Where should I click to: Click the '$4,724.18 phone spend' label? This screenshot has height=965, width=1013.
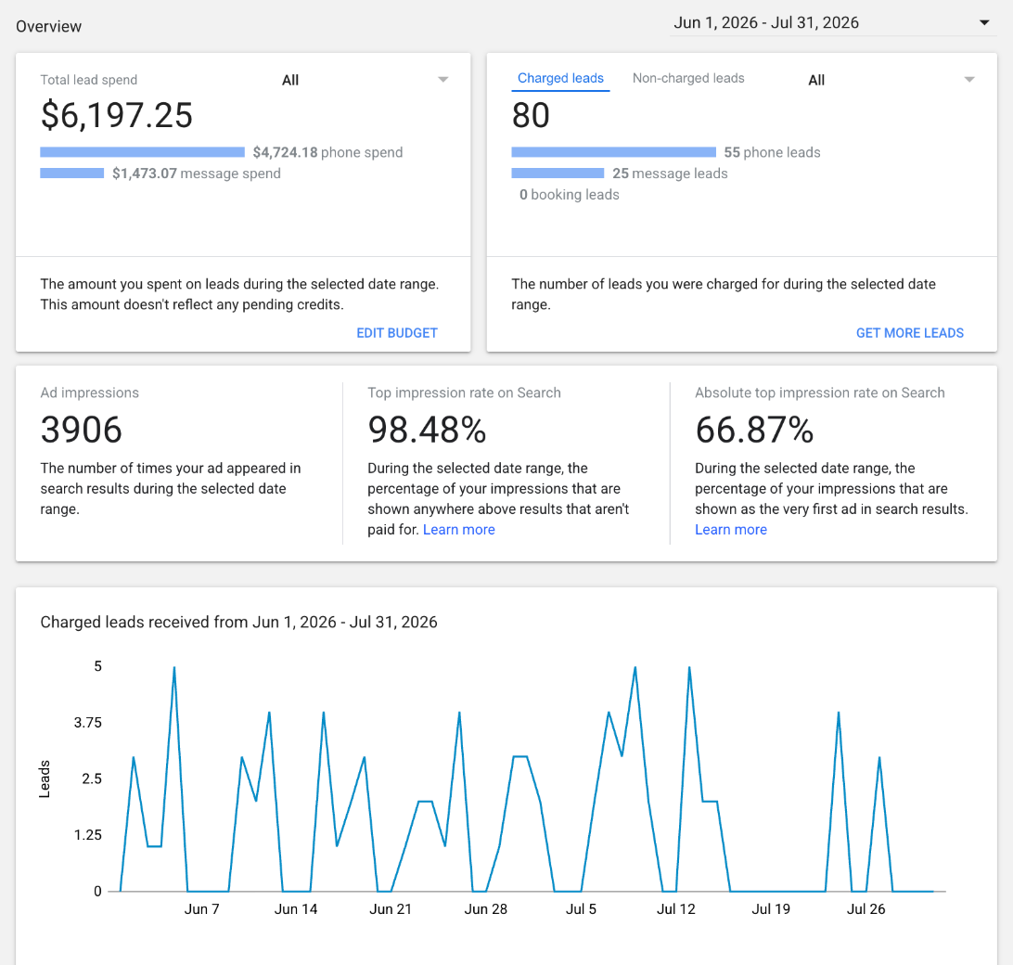click(x=327, y=152)
